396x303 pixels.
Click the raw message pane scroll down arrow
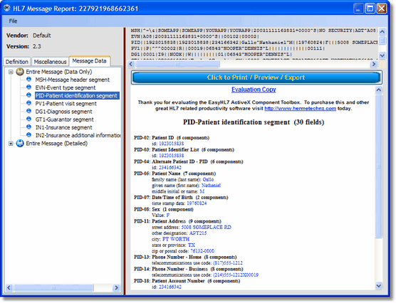click(382, 55)
